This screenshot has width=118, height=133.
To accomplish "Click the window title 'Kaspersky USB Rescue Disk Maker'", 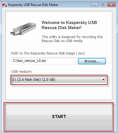I will pos(33,5).
